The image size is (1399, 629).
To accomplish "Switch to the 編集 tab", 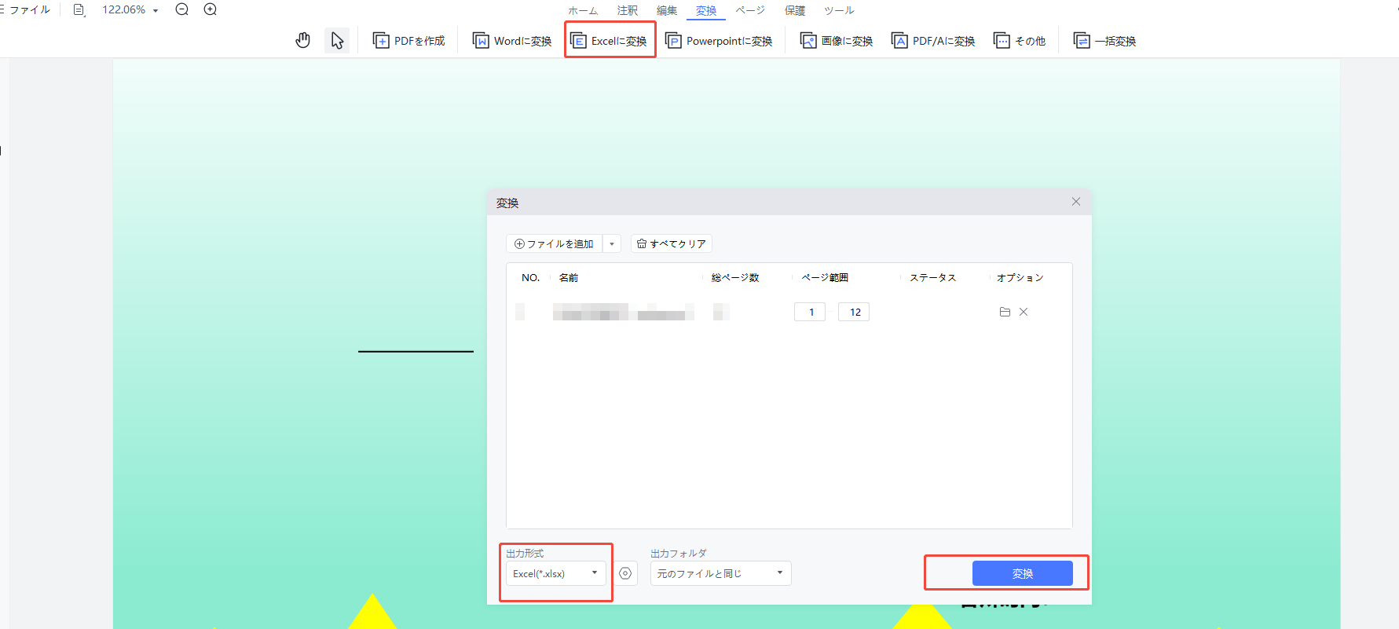I will tap(667, 10).
